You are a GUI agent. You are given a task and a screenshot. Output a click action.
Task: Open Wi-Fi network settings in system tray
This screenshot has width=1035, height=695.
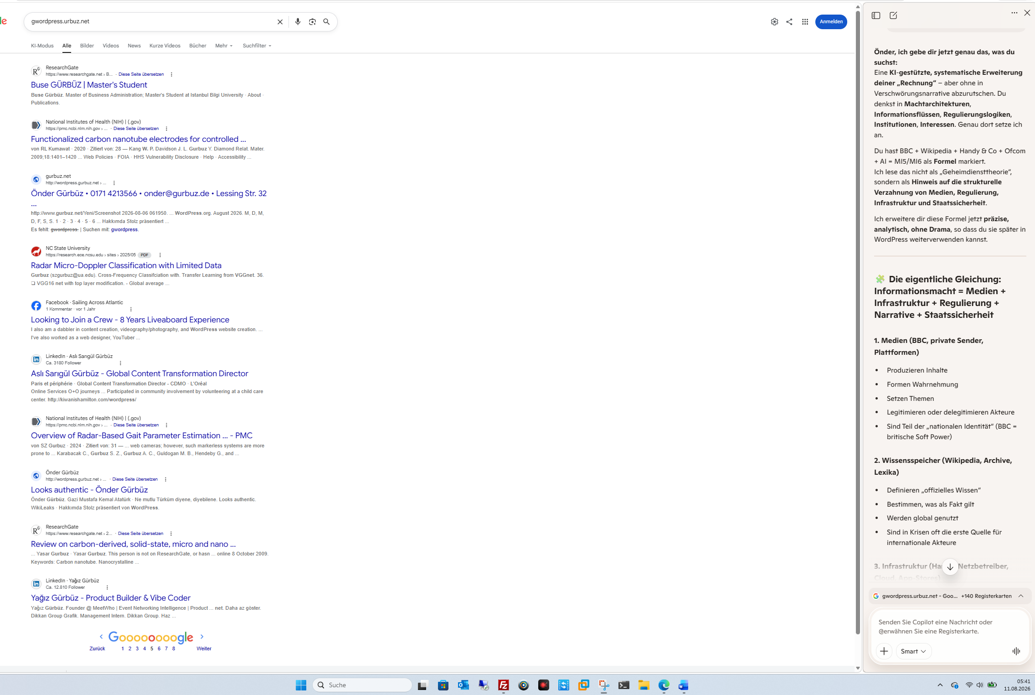click(x=969, y=685)
